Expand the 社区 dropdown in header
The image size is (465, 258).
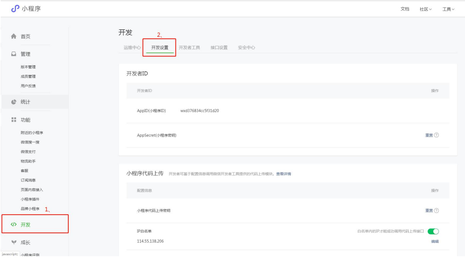pyautogui.click(x=426, y=9)
